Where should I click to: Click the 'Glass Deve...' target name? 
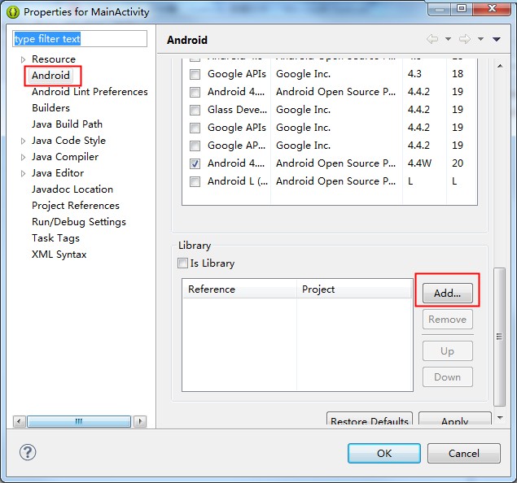coord(237,110)
